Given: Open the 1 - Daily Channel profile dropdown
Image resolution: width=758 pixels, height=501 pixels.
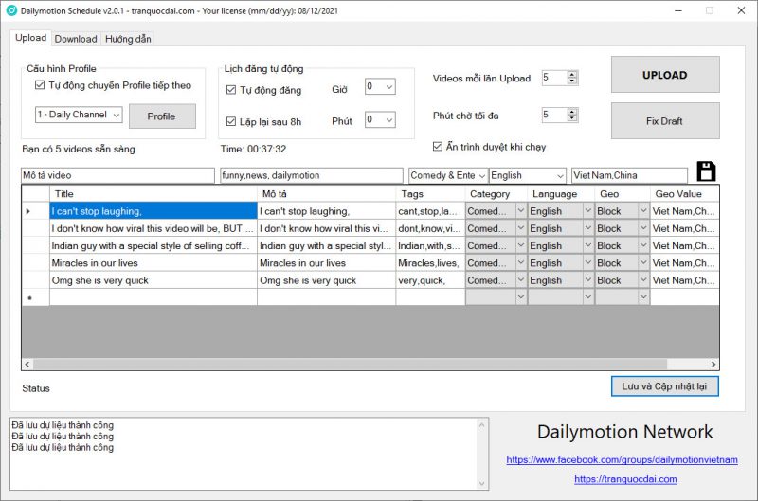Looking at the screenshot, I should pyautogui.click(x=79, y=115).
